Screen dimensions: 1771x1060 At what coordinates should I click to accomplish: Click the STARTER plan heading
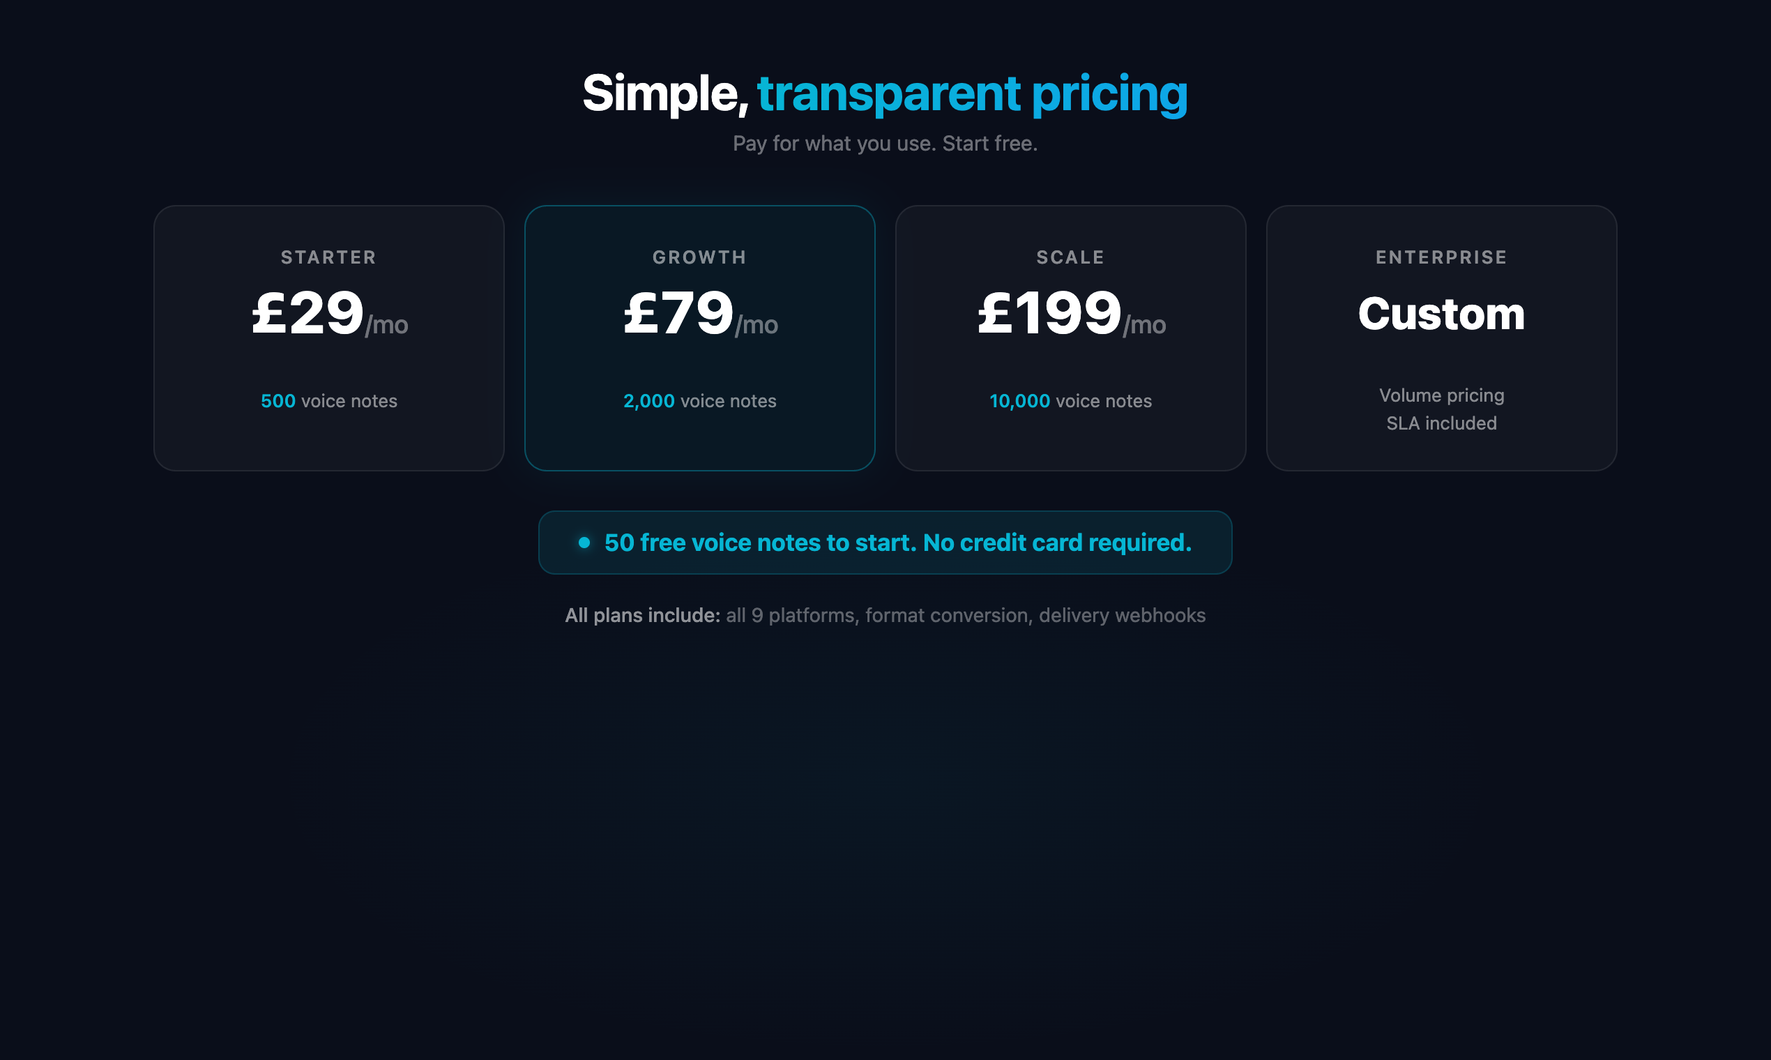328,257
